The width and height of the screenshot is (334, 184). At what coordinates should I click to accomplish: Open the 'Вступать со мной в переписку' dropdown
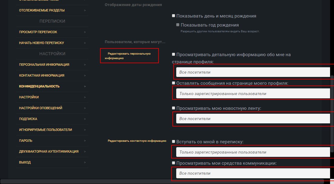253,152
